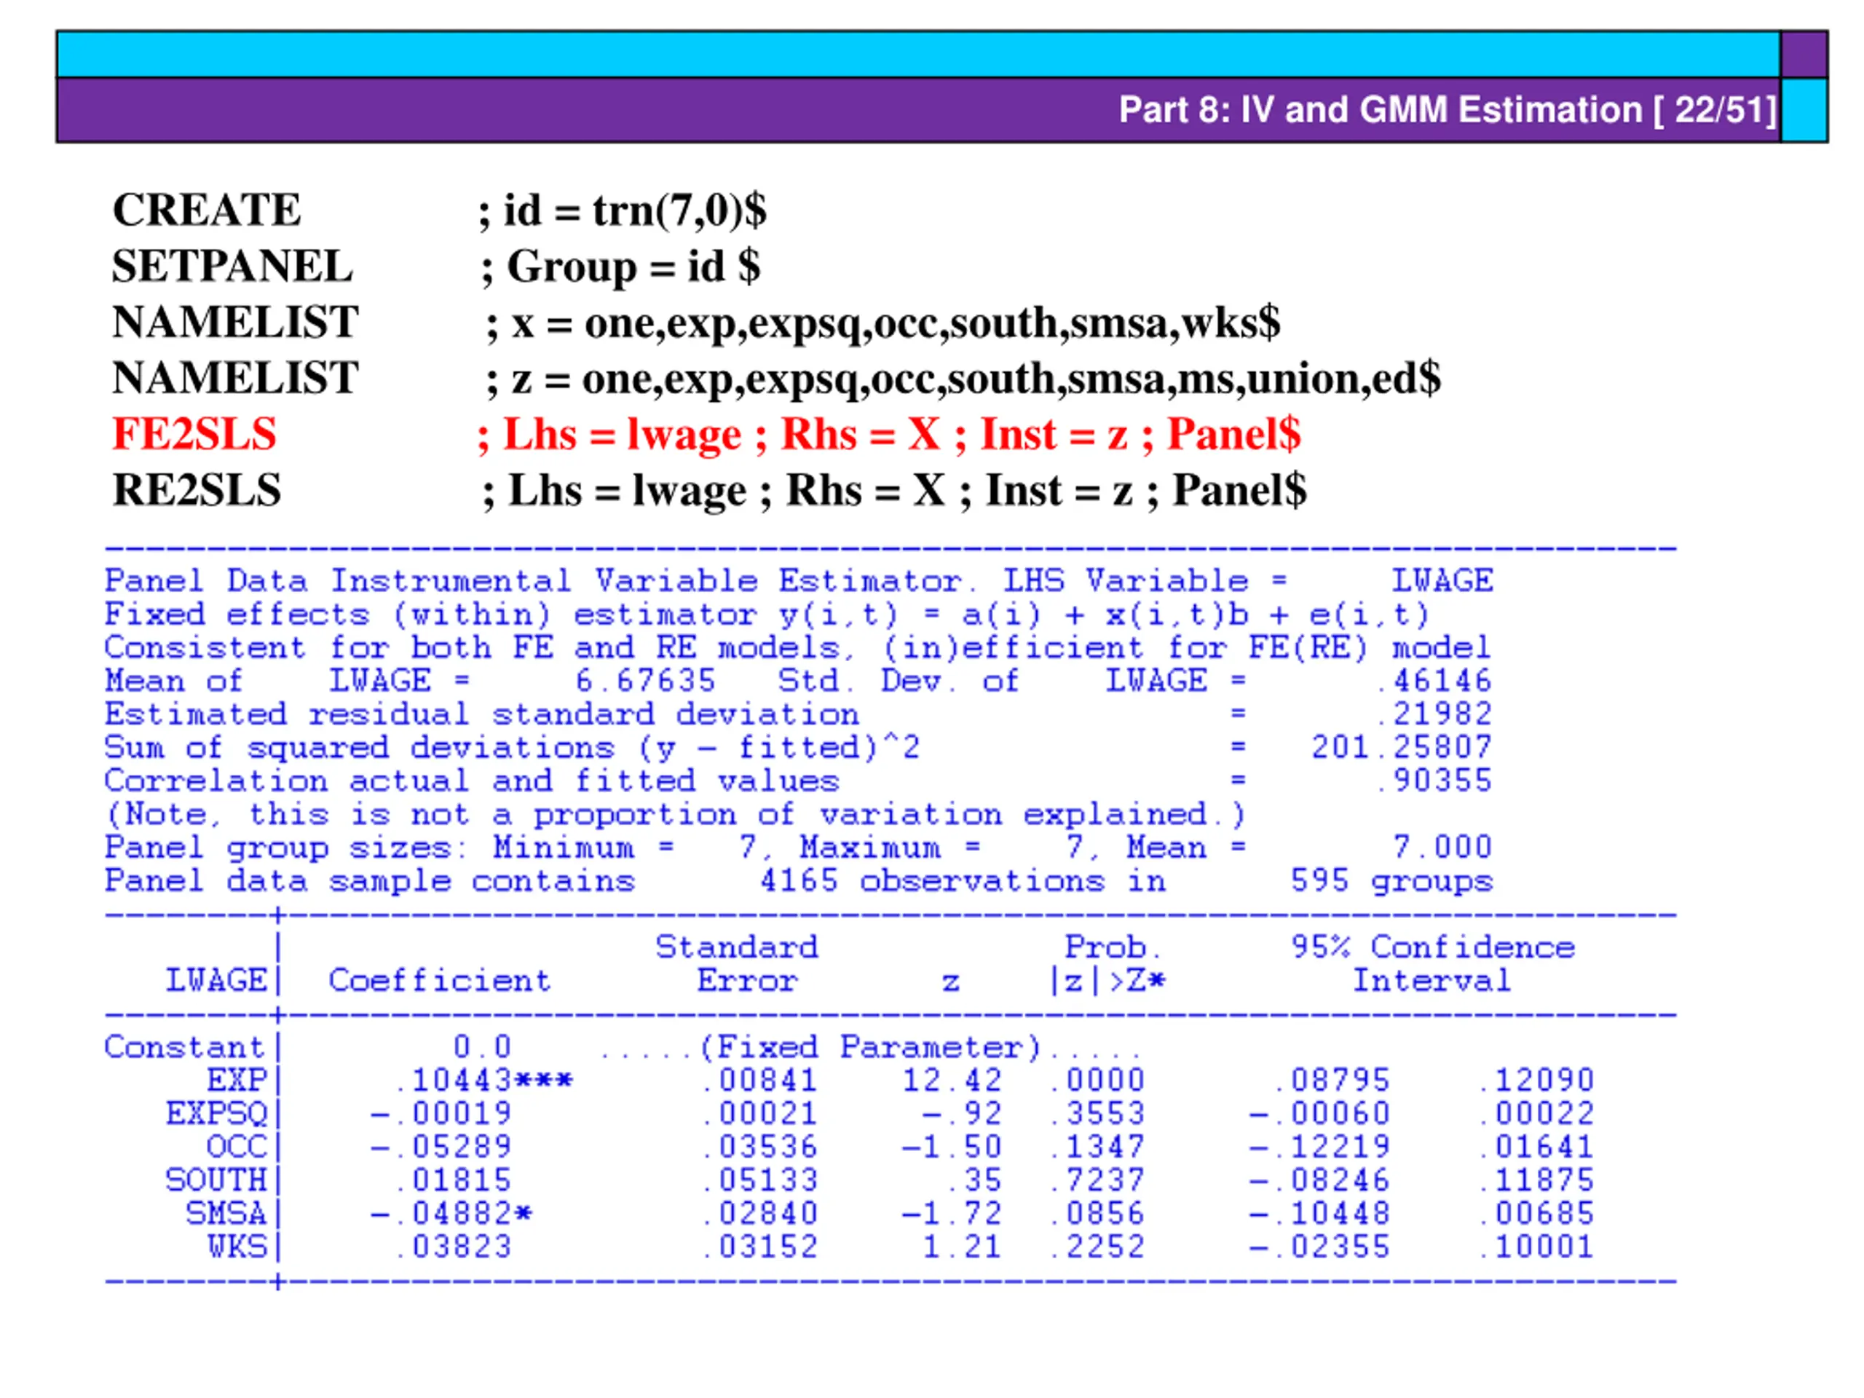
Task: Click the SMSA z value -1.72
Action: point(952,1215)
